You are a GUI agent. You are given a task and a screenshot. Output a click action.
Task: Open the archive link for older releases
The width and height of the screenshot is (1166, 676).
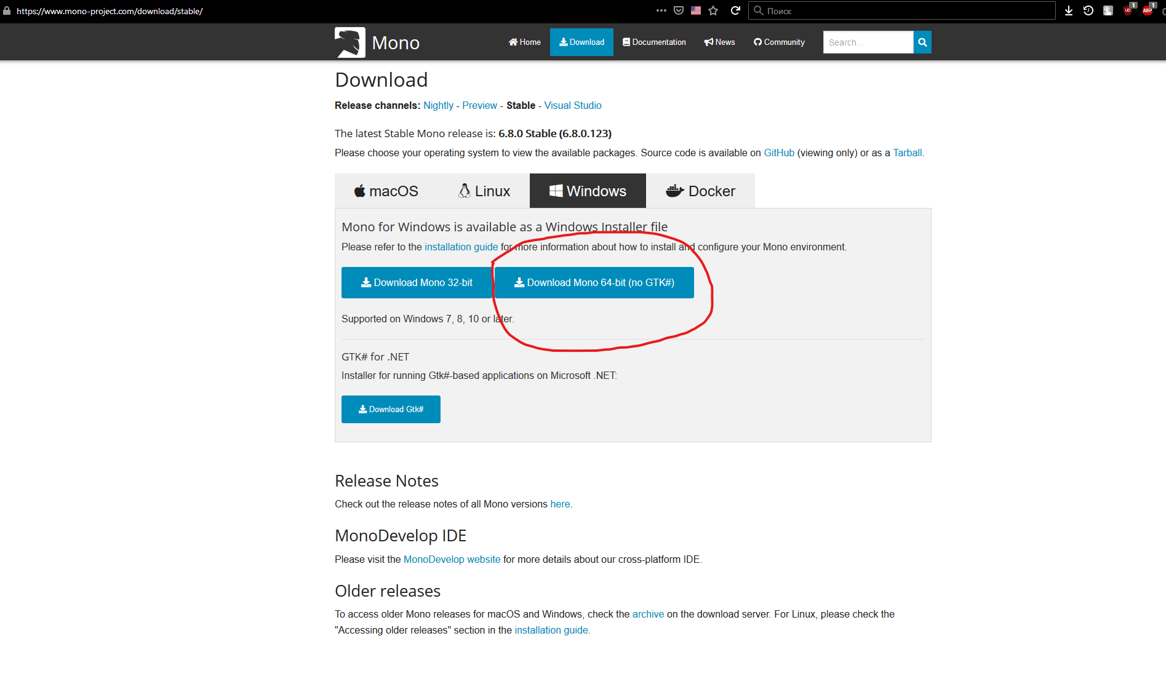tap(648, 614)
